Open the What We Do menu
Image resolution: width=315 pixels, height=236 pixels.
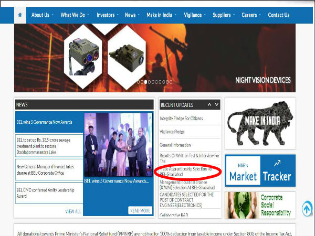point(73,15)
